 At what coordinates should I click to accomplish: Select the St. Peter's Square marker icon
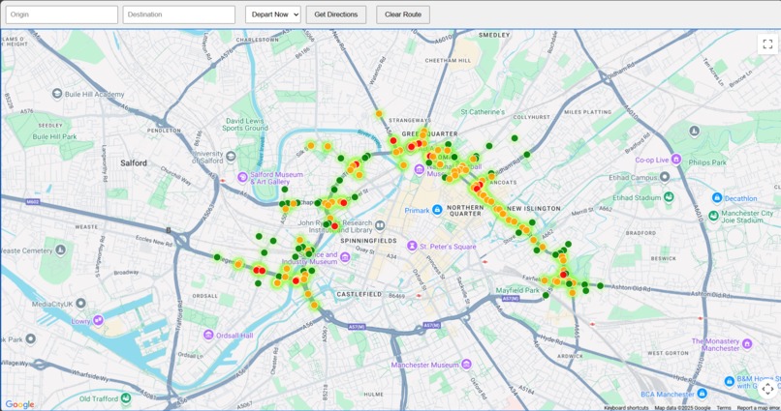tap(412, 246)
